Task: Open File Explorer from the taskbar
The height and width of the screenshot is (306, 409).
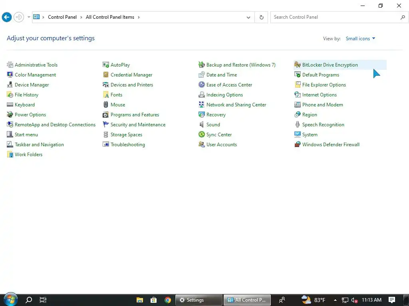Action: pyautogui.click(x=140, y=300)
